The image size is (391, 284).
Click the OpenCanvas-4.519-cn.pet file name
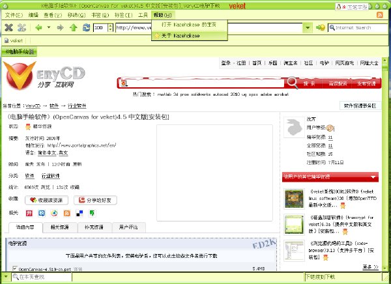point(45,269)
